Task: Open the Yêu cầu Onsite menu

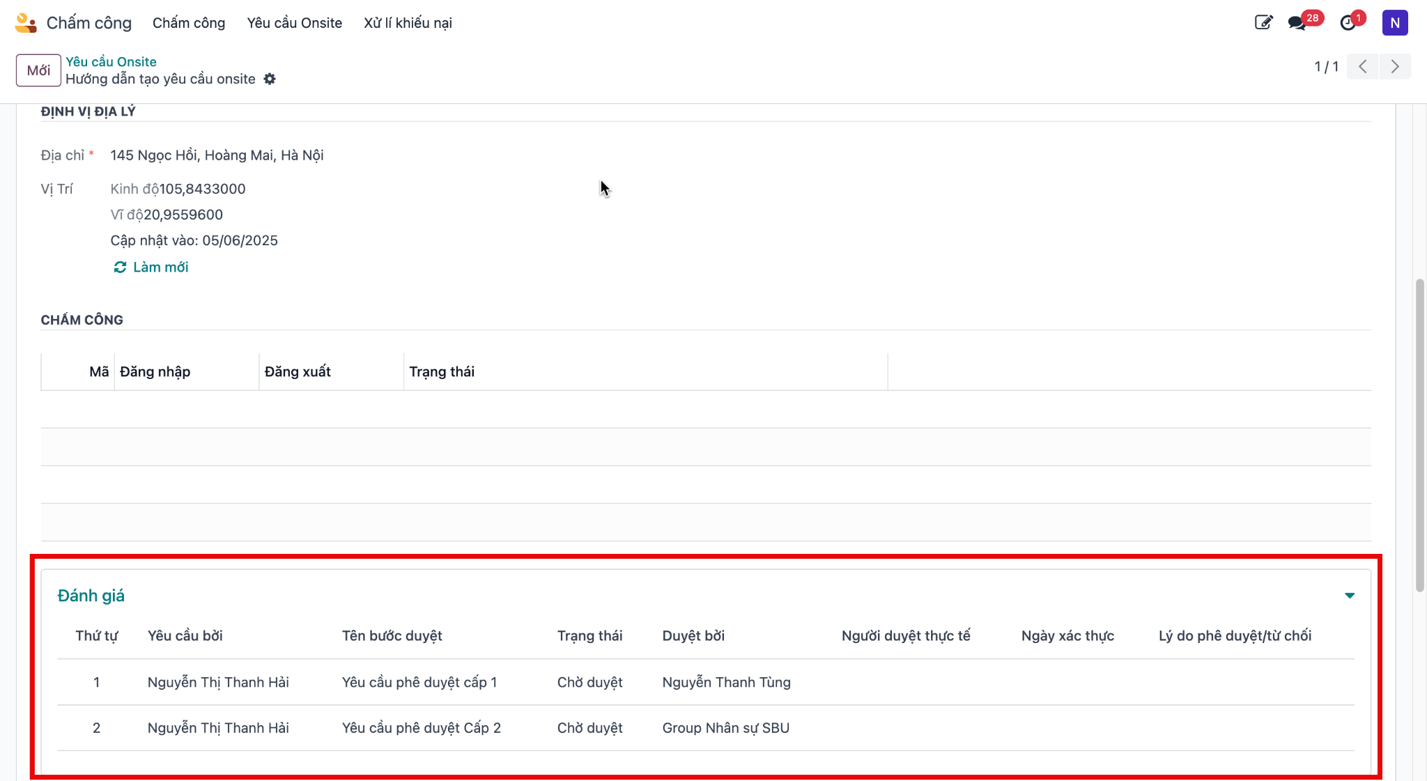Action: pos(295,23)
